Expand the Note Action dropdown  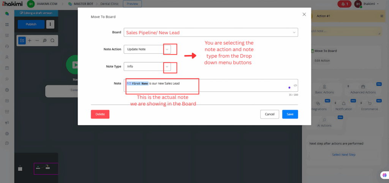tap(167, 49)
